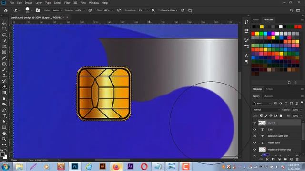
Task: Open the Opacity value dropdown in options bar
Action: click(x=84, y=10)
